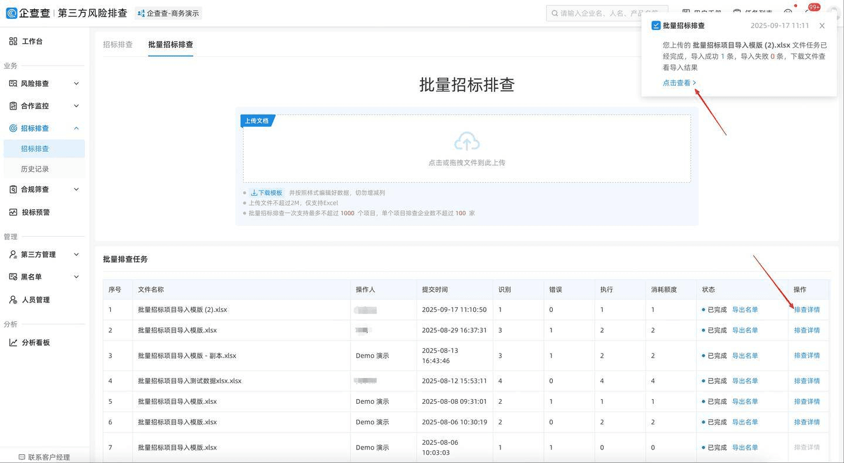Screen dimensions: 844x463
Task: Click the 企查查 logo
Action: 28,13
